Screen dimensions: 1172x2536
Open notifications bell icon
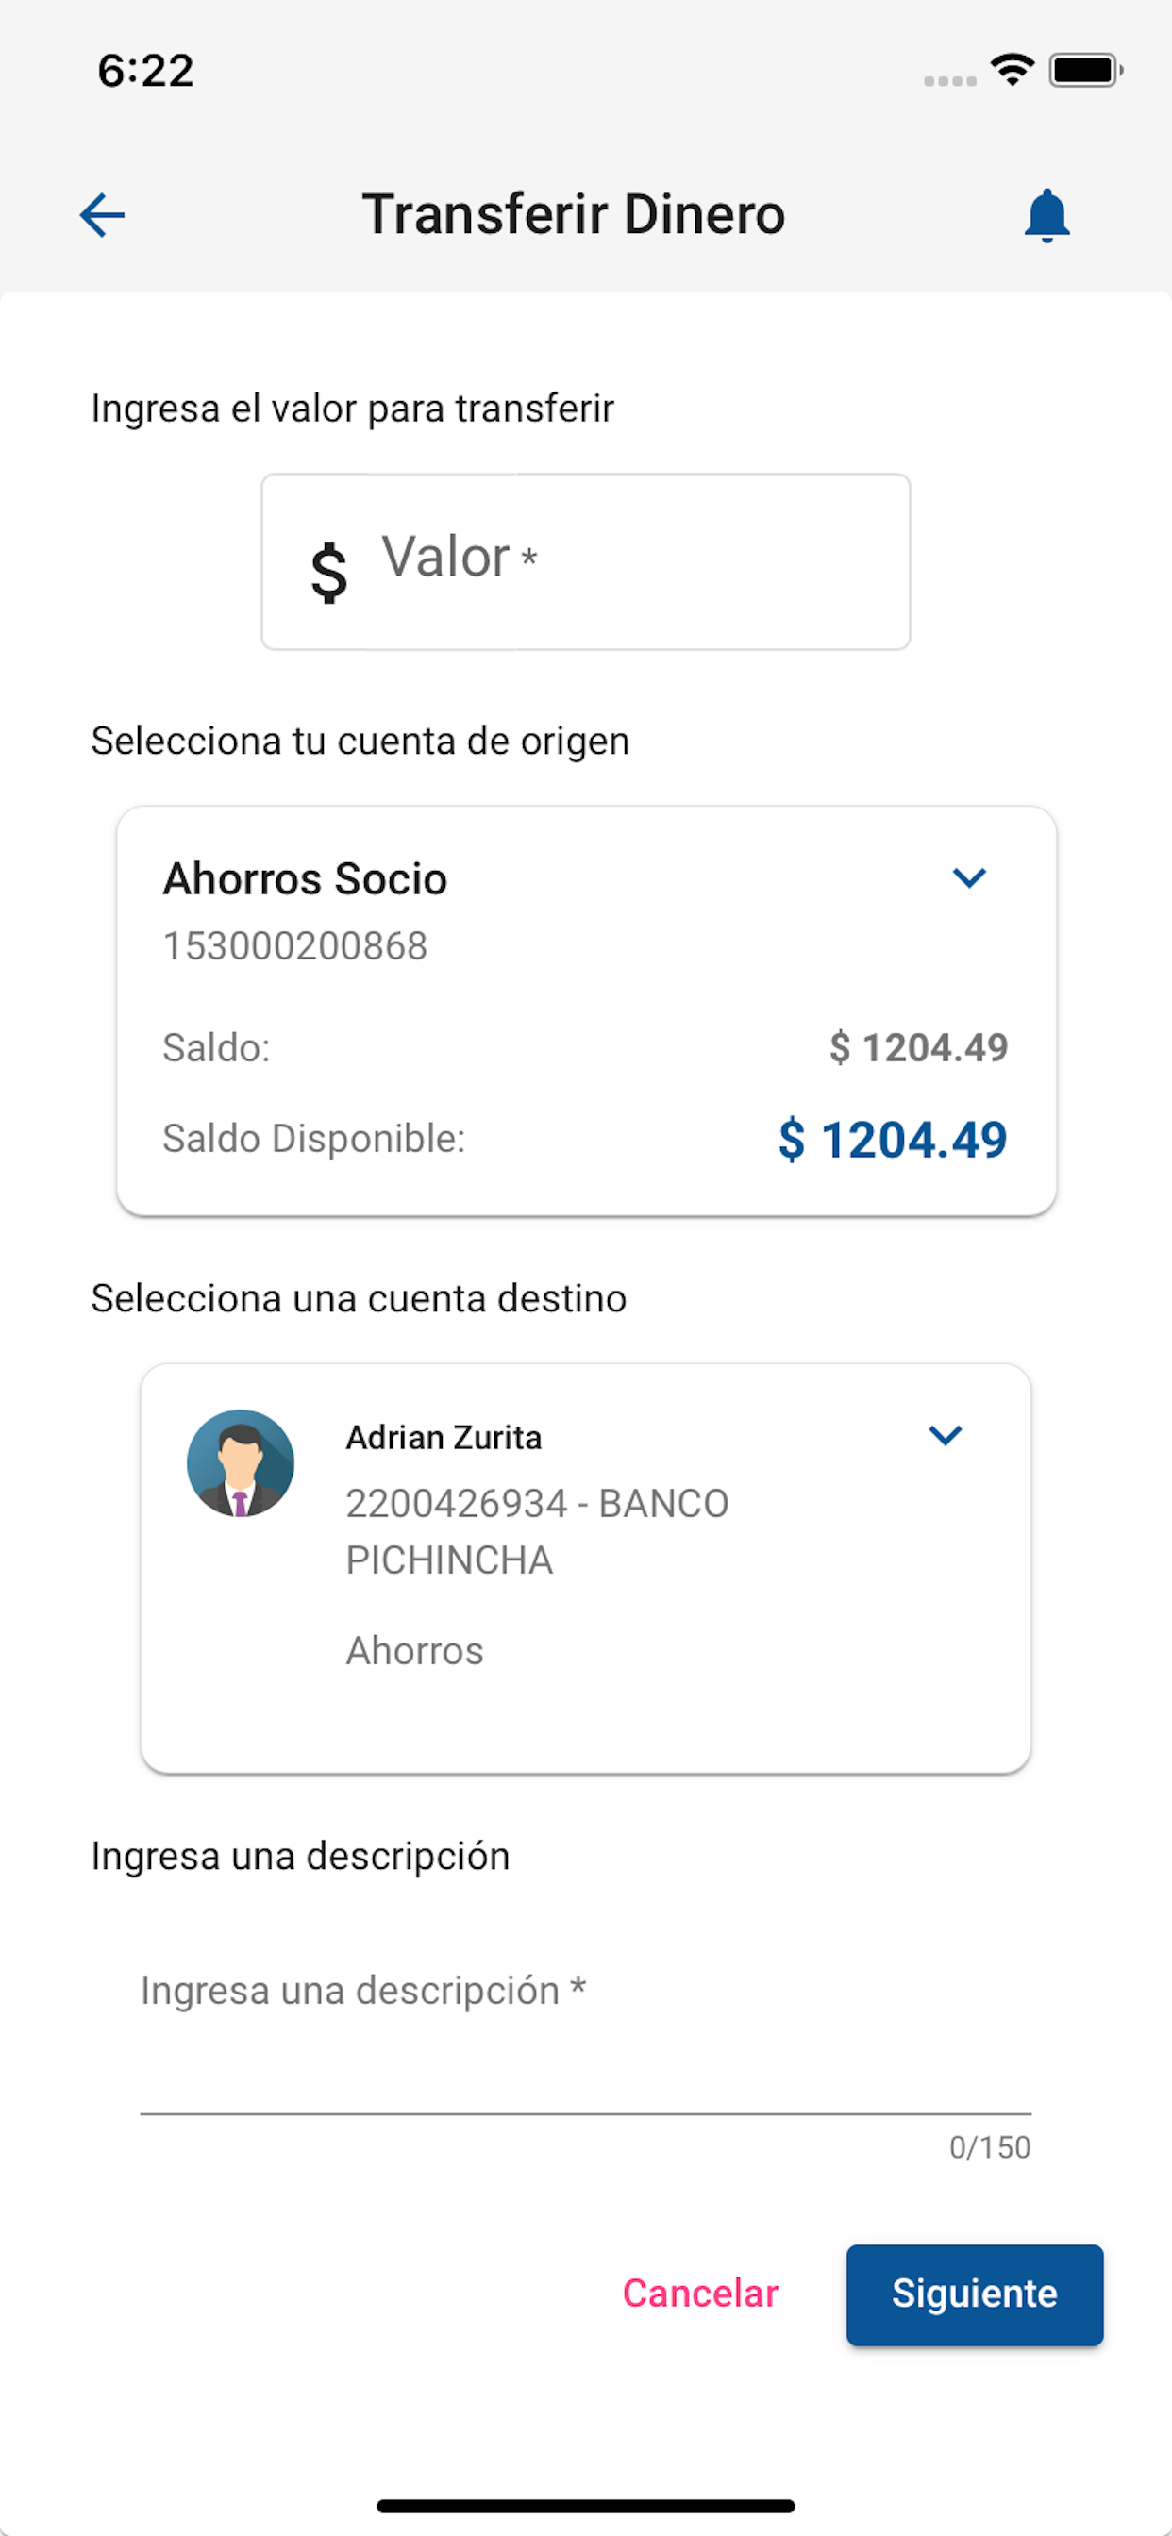(1046, 216)
